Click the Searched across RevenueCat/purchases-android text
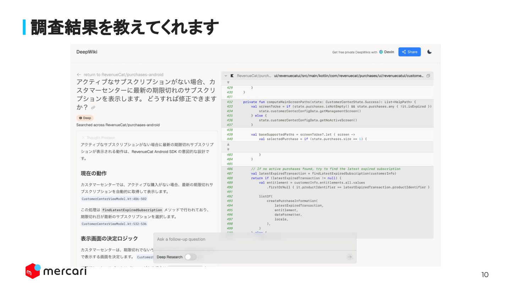This screenshot has width=511, height=287. click(118, 125)
